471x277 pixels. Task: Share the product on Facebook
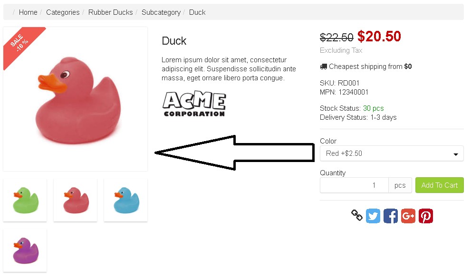(x=390, y=216)
